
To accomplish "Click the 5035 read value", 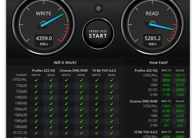I will coord(180,90).
